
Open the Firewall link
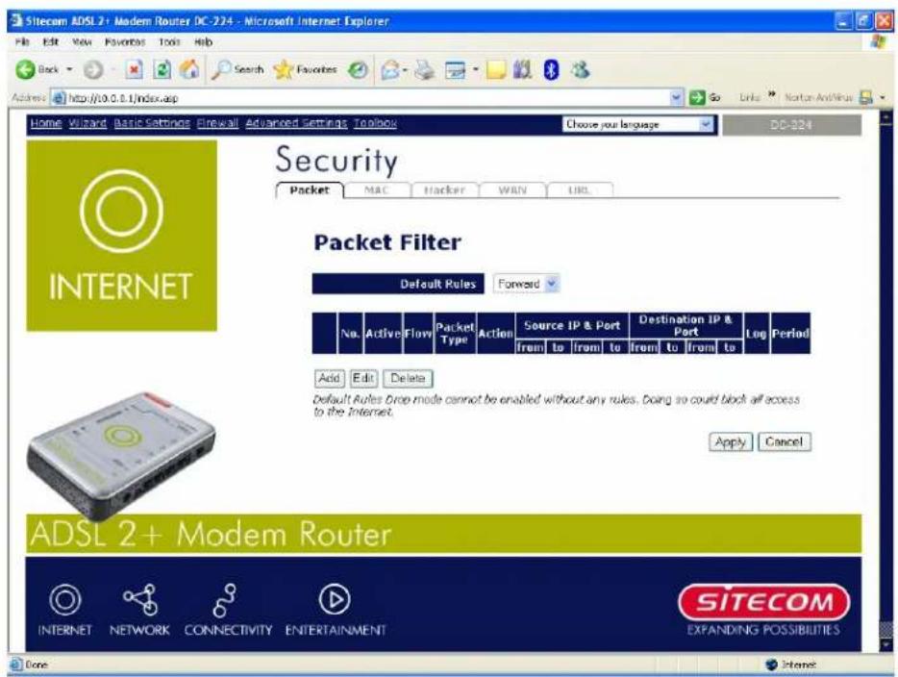pyautogui.click(x=217, y=123)
